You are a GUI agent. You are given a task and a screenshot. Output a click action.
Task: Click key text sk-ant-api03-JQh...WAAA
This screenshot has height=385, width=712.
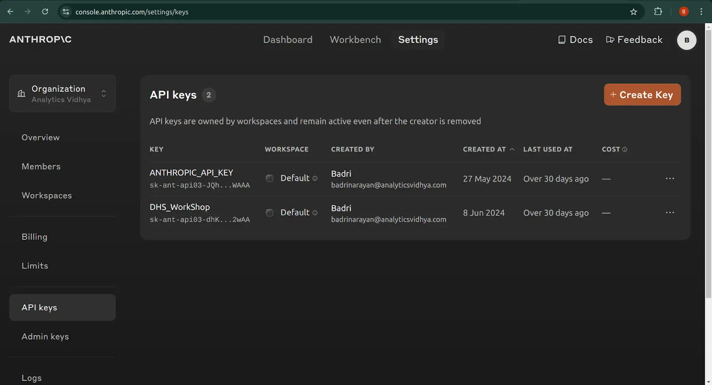pos(200,185)
